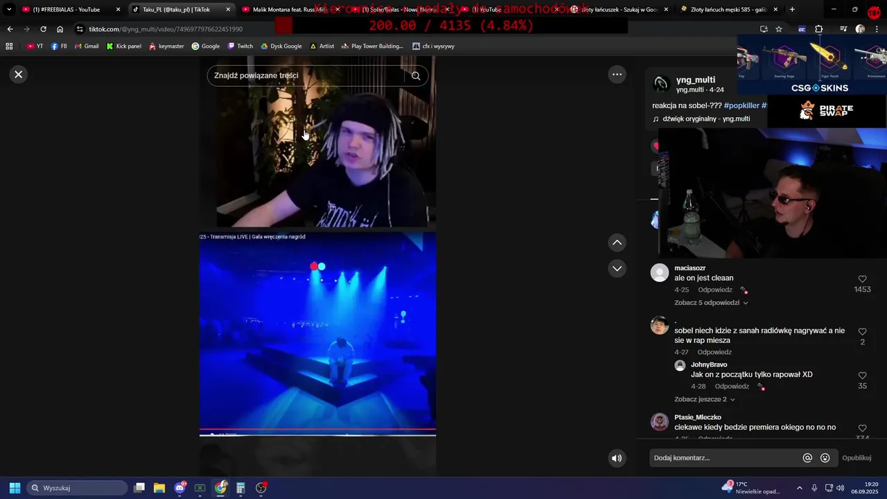Viewport: 887px width, 499px height.
Task: Open the taskbar volume speaker icon
Action: (840, 488)
